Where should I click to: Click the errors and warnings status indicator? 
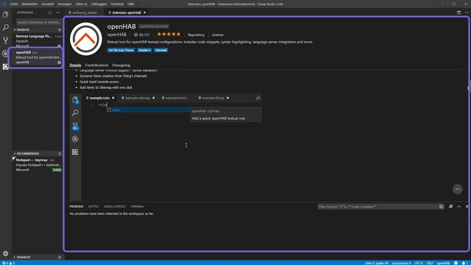8,263
